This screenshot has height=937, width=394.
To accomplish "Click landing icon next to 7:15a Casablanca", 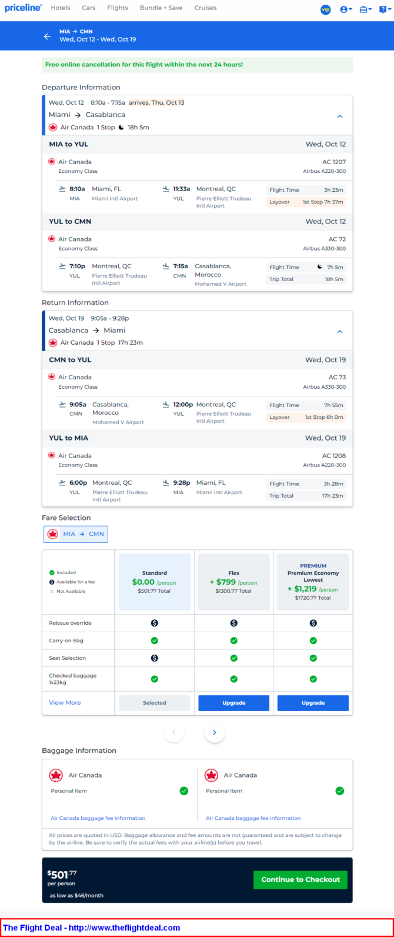I will click(166, 266).
